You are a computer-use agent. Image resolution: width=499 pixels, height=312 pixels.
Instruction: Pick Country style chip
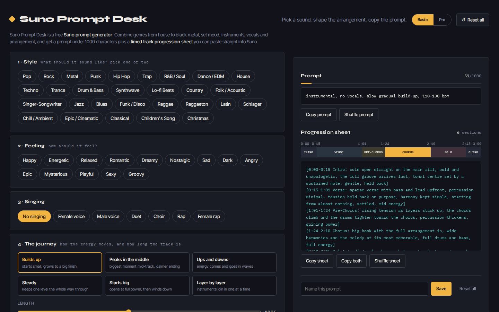(x=195, y=90)
